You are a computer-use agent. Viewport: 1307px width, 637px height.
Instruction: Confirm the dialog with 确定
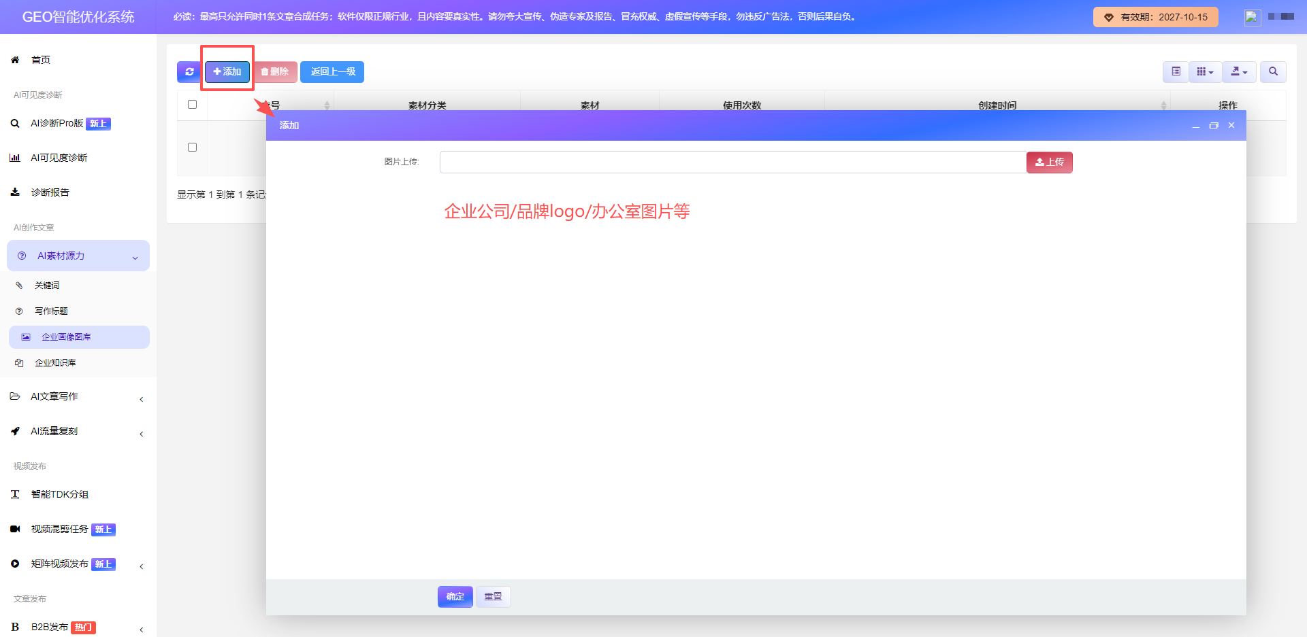(455, 596)
